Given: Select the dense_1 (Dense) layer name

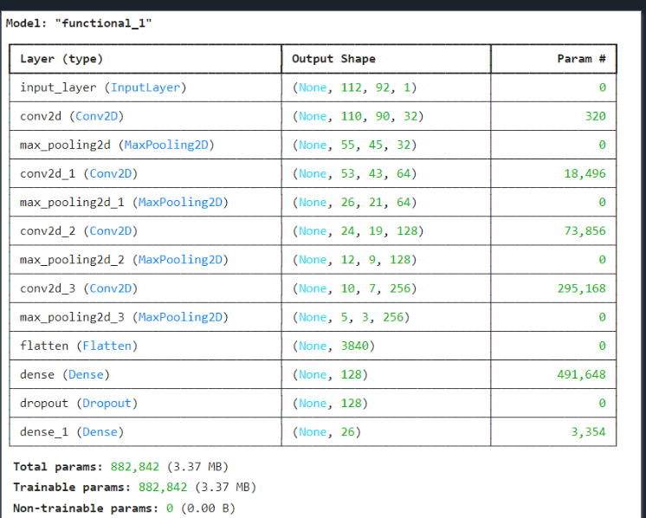Looking at the screenshot, I should click(72, 432).
